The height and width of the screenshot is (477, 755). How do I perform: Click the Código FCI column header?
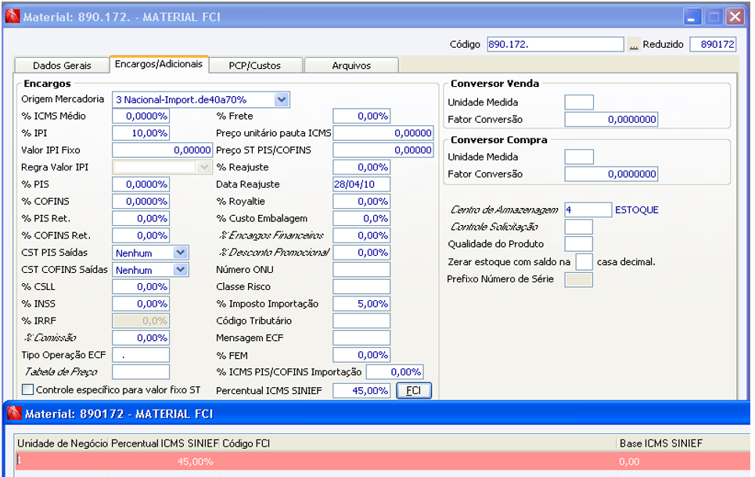(x=418, y=443)
